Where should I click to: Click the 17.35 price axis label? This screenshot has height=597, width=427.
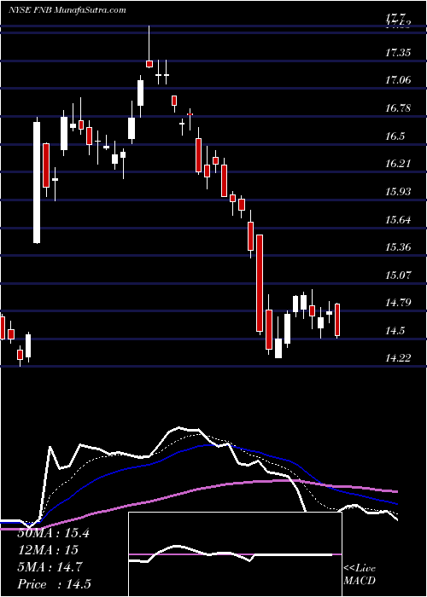pos(398,53)
